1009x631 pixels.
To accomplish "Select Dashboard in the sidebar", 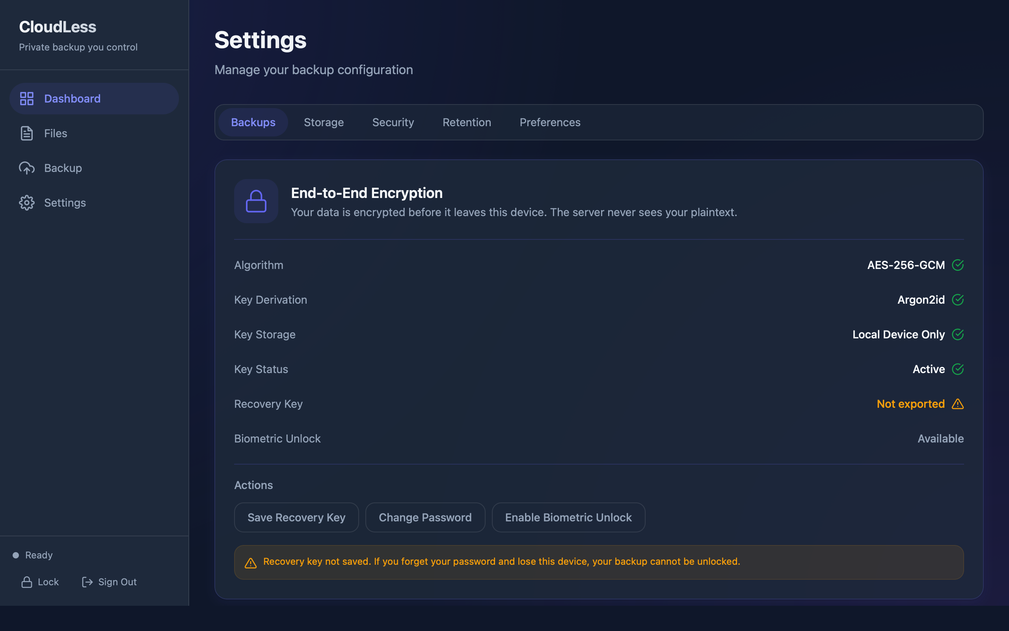I will click(x=94, y=99).
